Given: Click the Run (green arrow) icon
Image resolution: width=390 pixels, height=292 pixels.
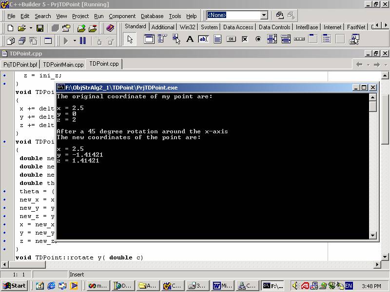Looking at the screenshot, I should 66,41.
